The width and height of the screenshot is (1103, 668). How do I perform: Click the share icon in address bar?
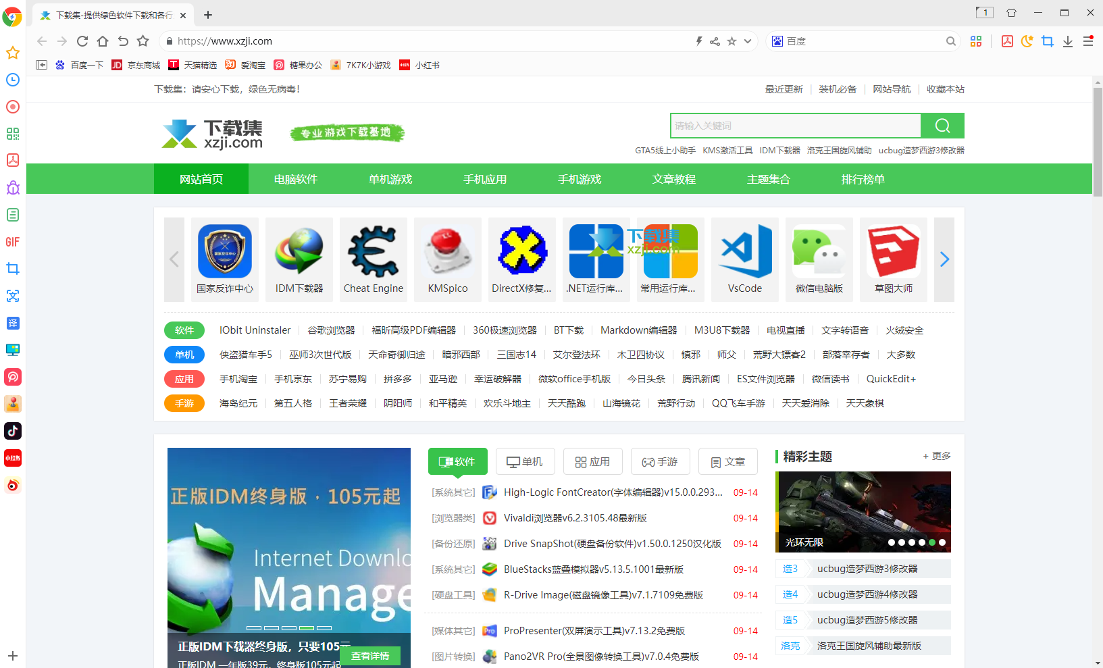click(x=715, y=41)
